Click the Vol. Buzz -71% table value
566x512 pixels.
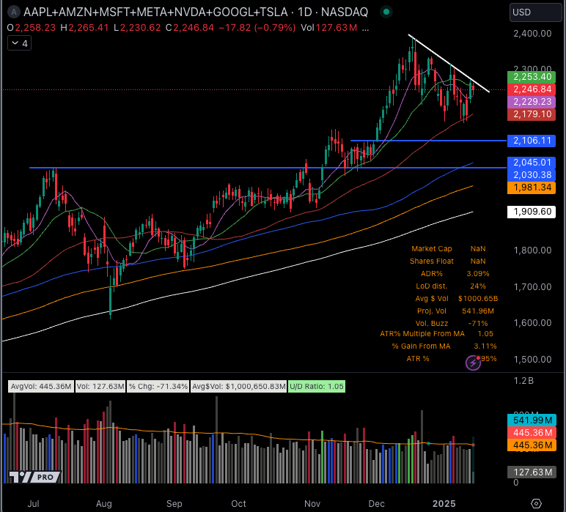click(x=478, y=324)
